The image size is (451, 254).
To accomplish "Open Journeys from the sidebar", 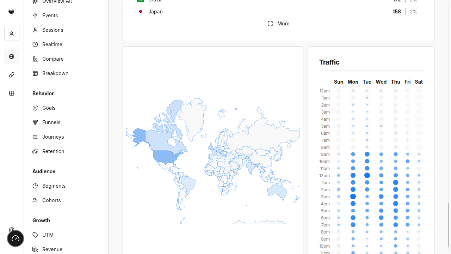I will (53, 137).
